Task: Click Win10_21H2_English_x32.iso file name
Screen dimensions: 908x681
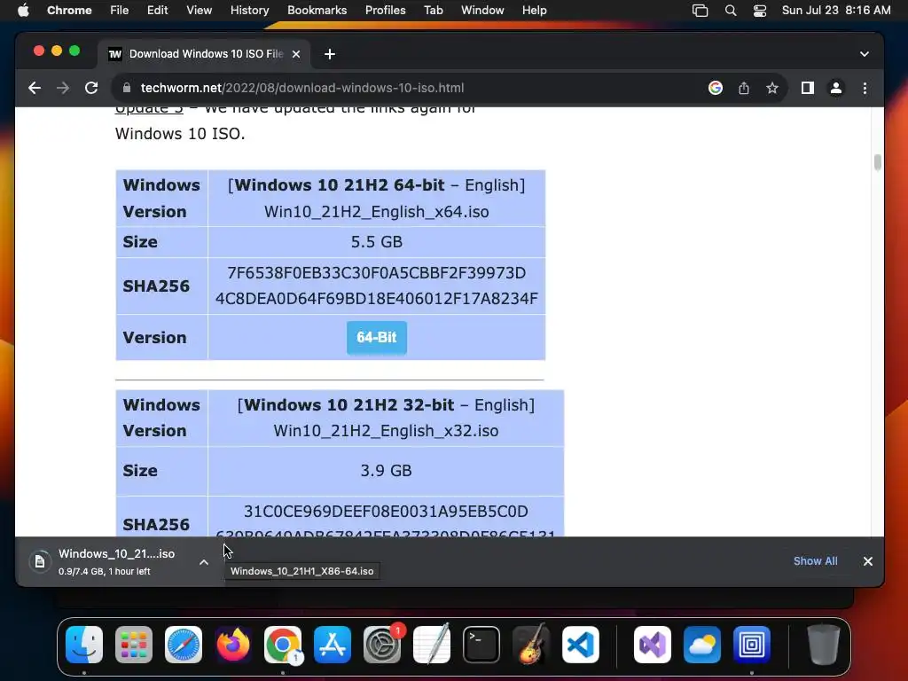Action: [386, 431]
